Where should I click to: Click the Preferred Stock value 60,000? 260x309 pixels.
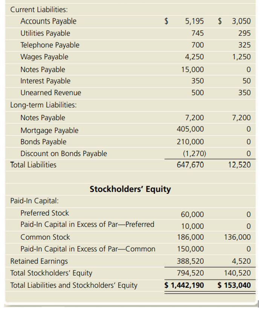(x=192, y=215)
